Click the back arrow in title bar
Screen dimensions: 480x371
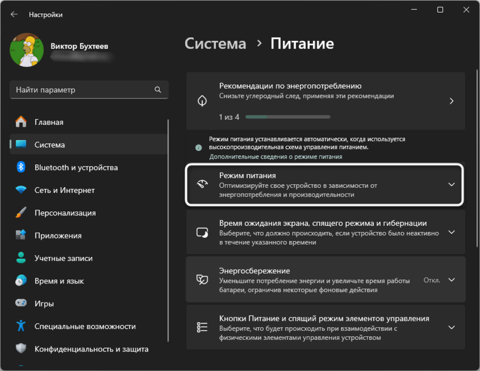tap(14, 14)
